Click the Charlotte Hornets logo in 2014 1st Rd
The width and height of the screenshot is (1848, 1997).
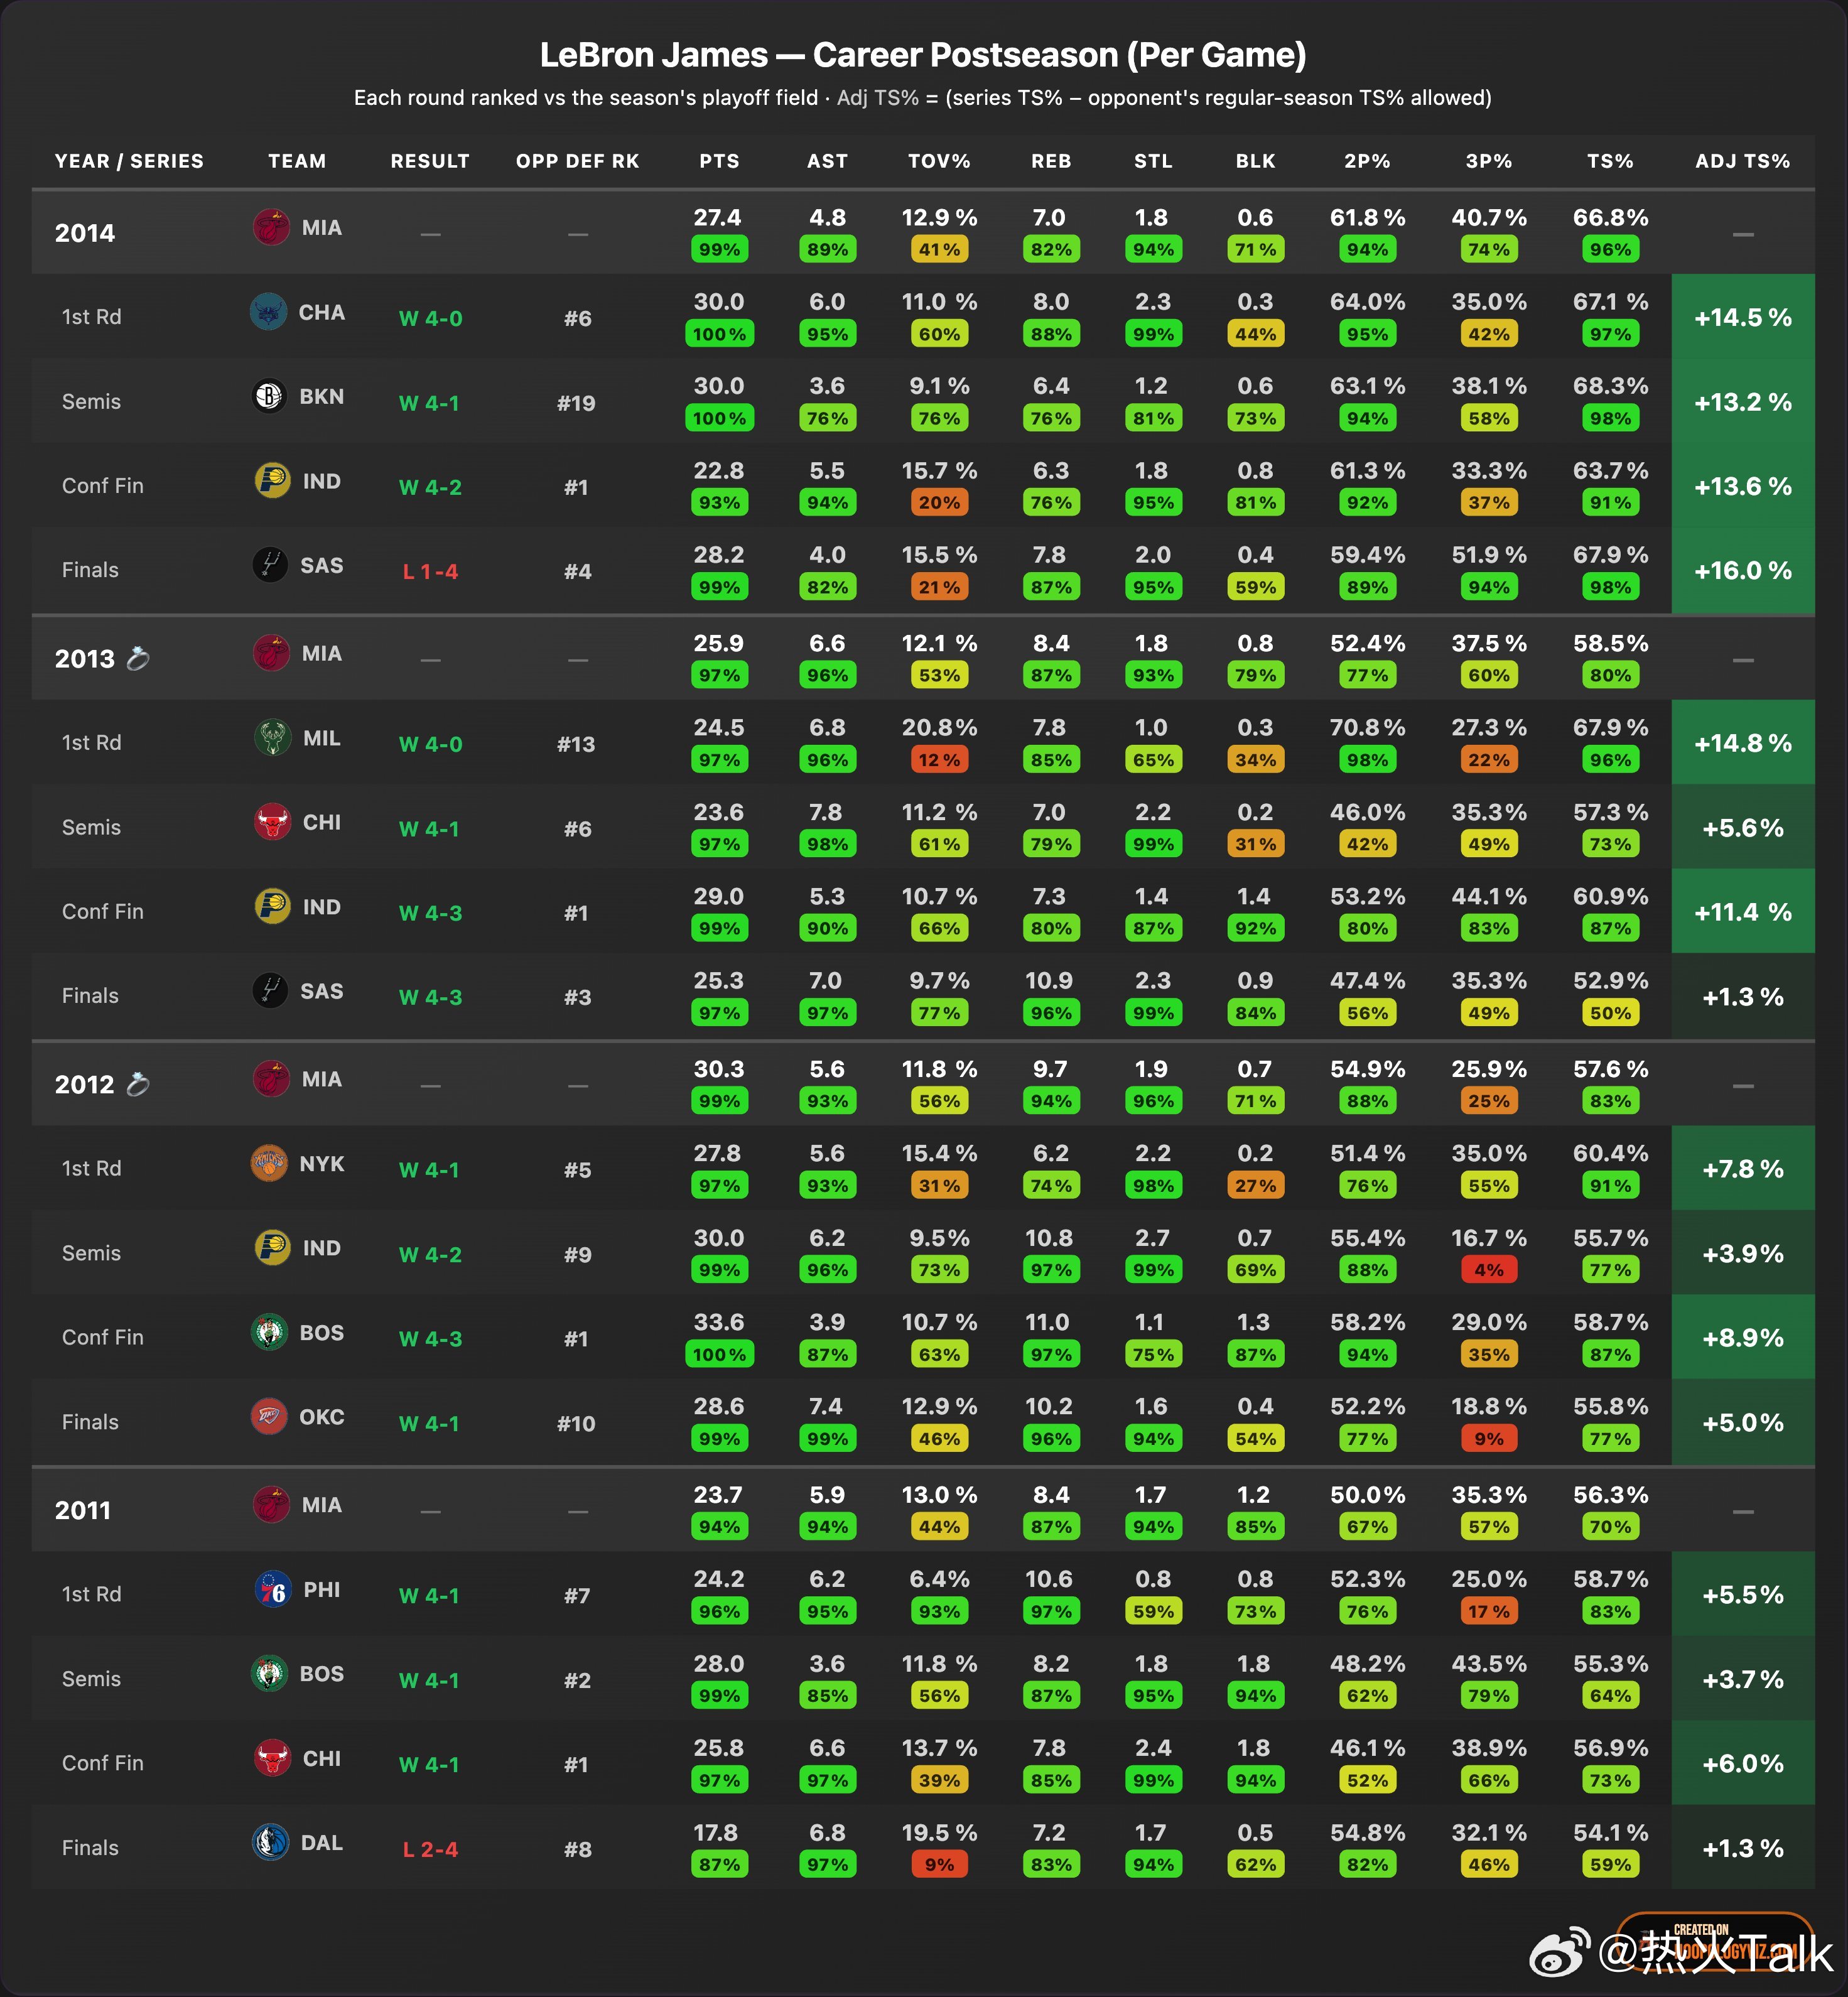point(268,312)
